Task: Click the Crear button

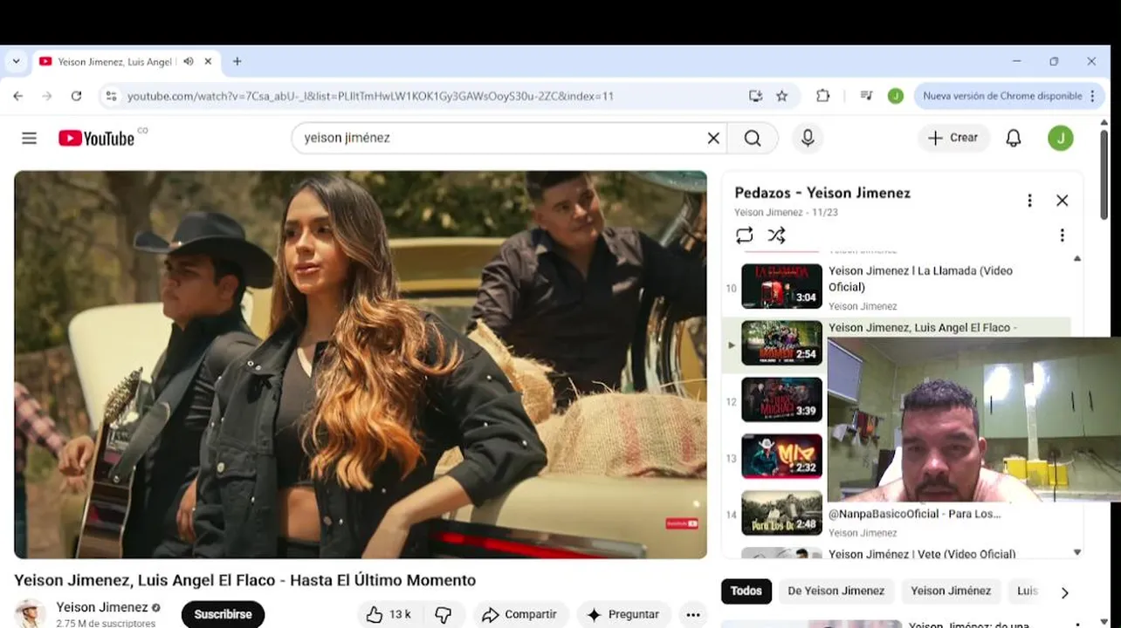Action: coord(953,138)
